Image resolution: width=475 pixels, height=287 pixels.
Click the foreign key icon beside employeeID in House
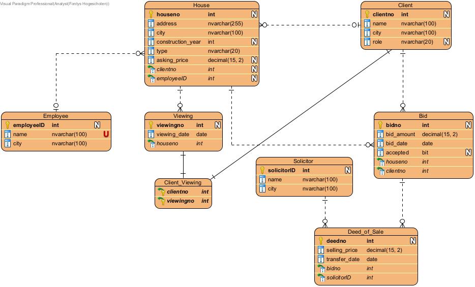(x=151, y=79)
